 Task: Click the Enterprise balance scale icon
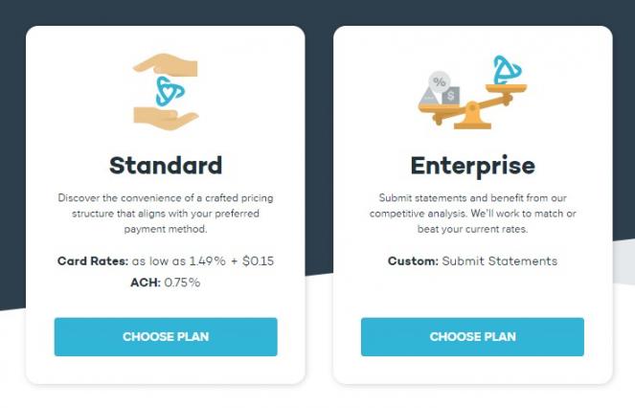click(472, 94)
